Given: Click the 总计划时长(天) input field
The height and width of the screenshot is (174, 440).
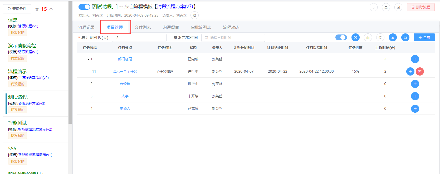Looking at the screenshot, I should [139, 38].
